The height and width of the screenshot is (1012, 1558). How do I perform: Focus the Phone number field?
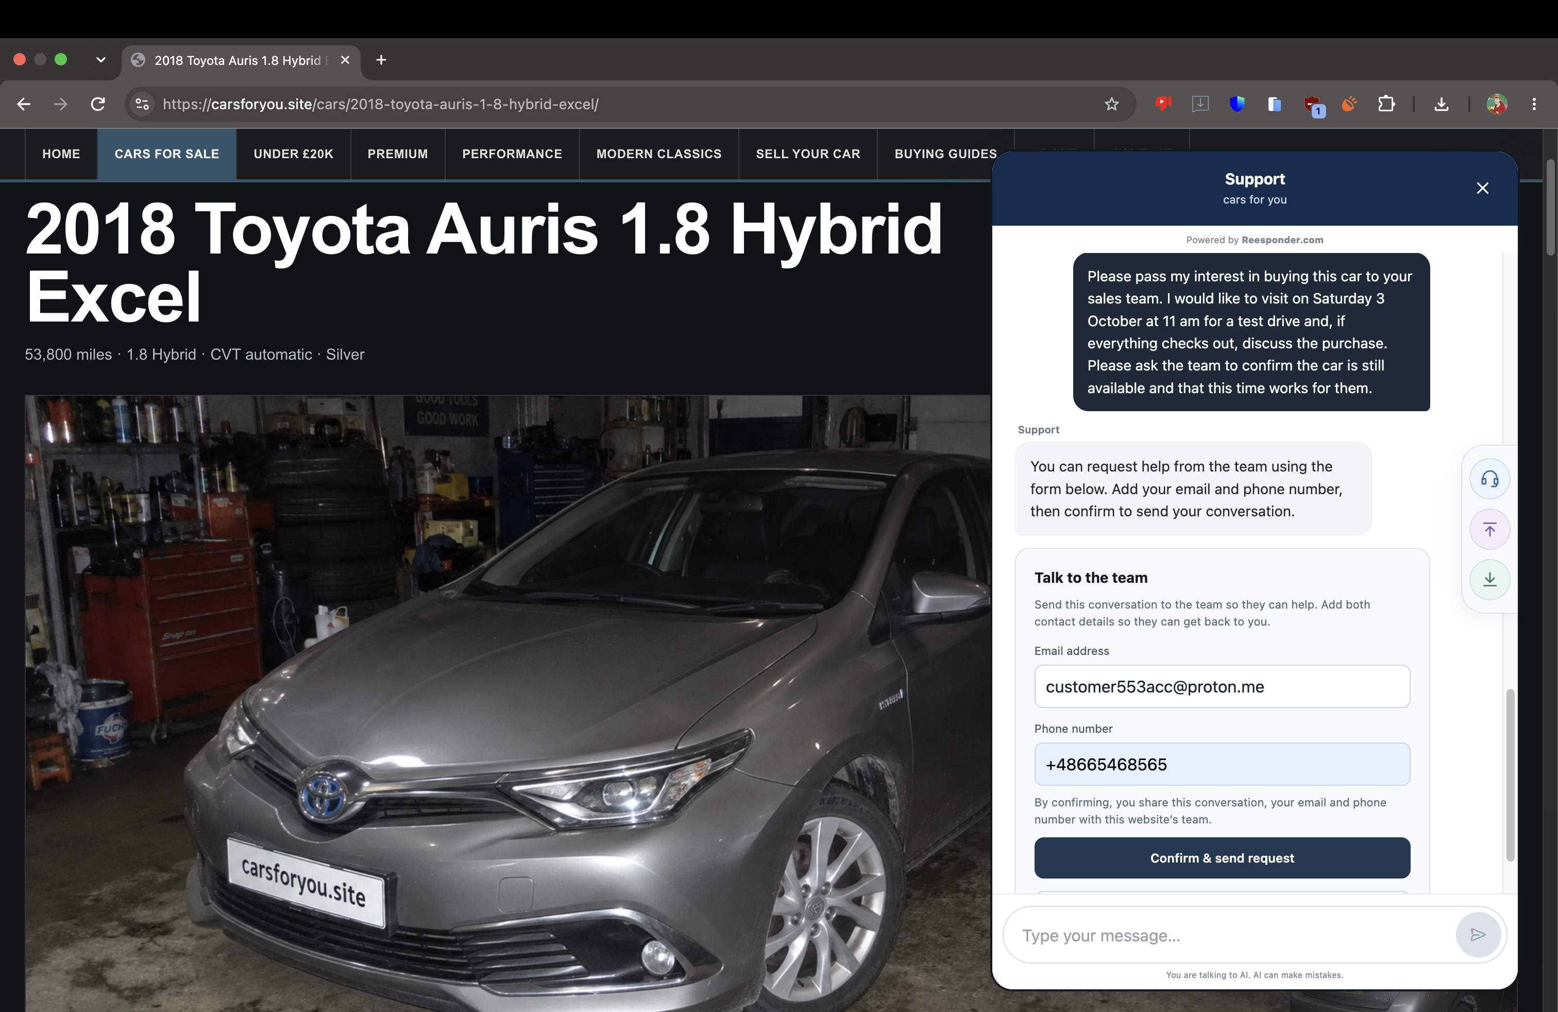click(x=1222, y=765)
